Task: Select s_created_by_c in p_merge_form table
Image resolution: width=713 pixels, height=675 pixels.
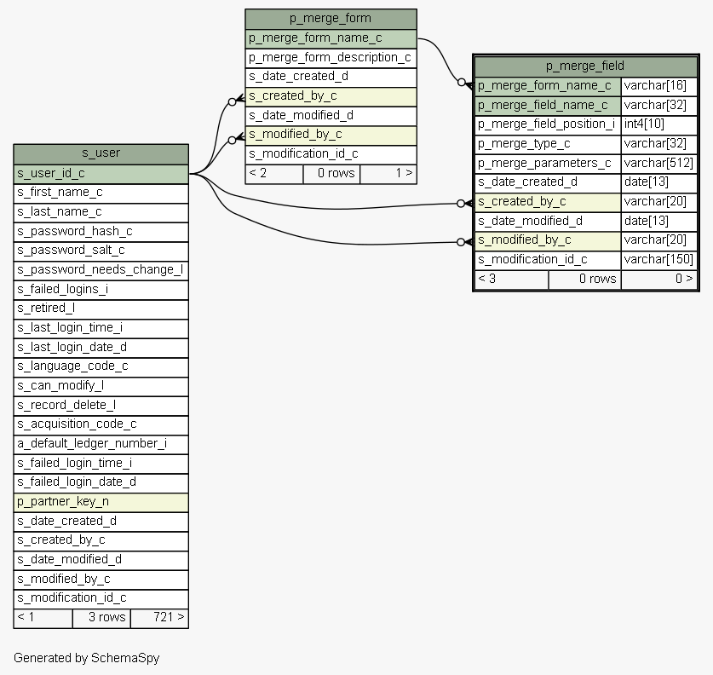Action: click(331, 96)
